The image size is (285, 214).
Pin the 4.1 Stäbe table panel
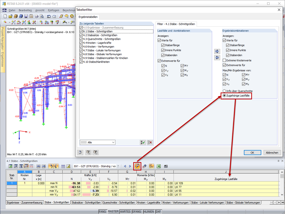tap(278, 161)
